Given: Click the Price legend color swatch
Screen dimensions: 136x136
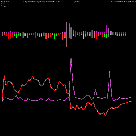Looking at the screenshot, I should pos(2,6).
